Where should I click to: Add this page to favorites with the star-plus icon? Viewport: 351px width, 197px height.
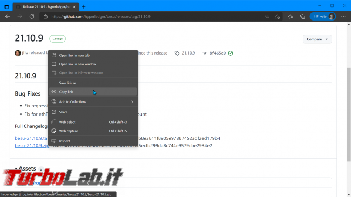[x=278, y=17]
